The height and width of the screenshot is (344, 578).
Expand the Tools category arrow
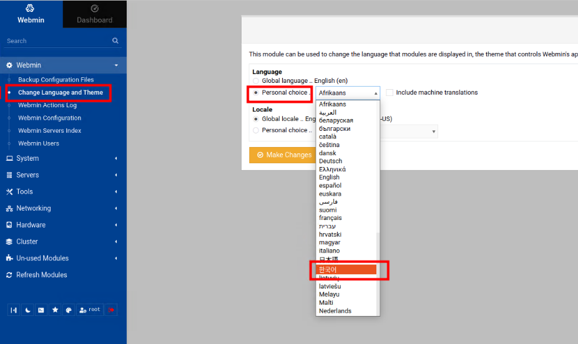coord(116,192)
